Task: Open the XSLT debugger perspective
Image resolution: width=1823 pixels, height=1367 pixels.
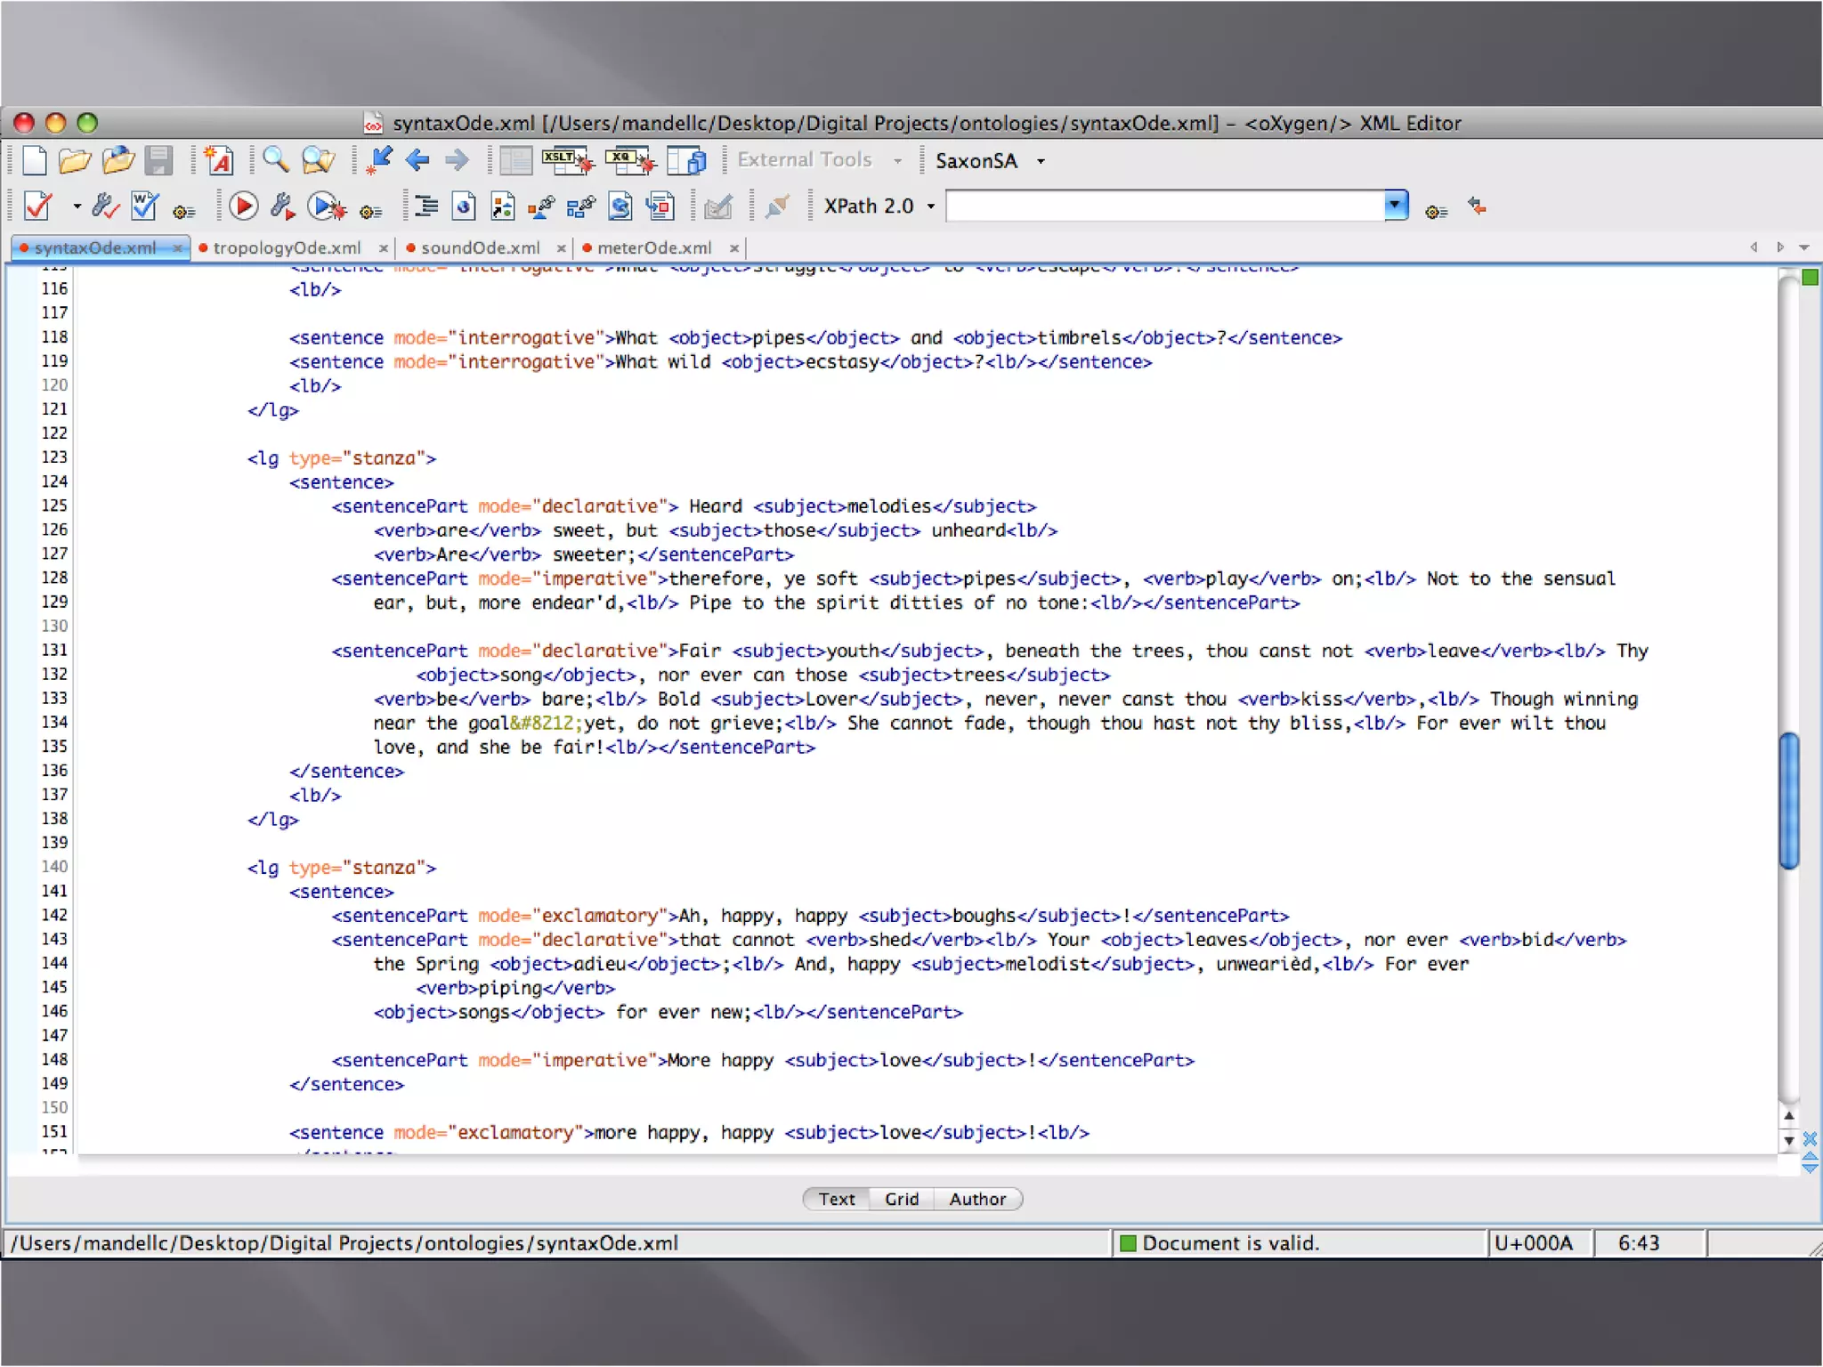Action: click(x=567, y=160)
